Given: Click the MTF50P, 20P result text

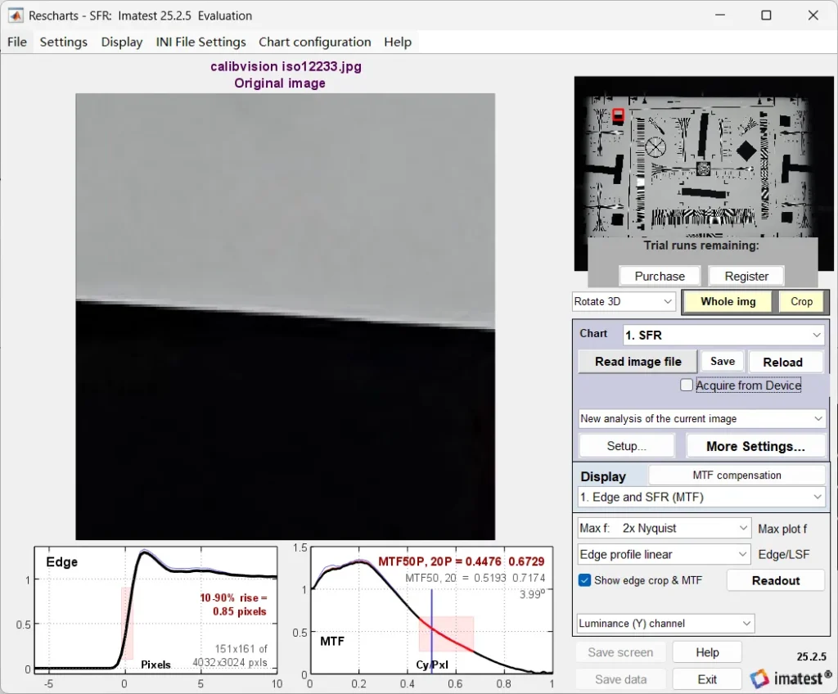Looking at the screenshot, I should 462,561.
